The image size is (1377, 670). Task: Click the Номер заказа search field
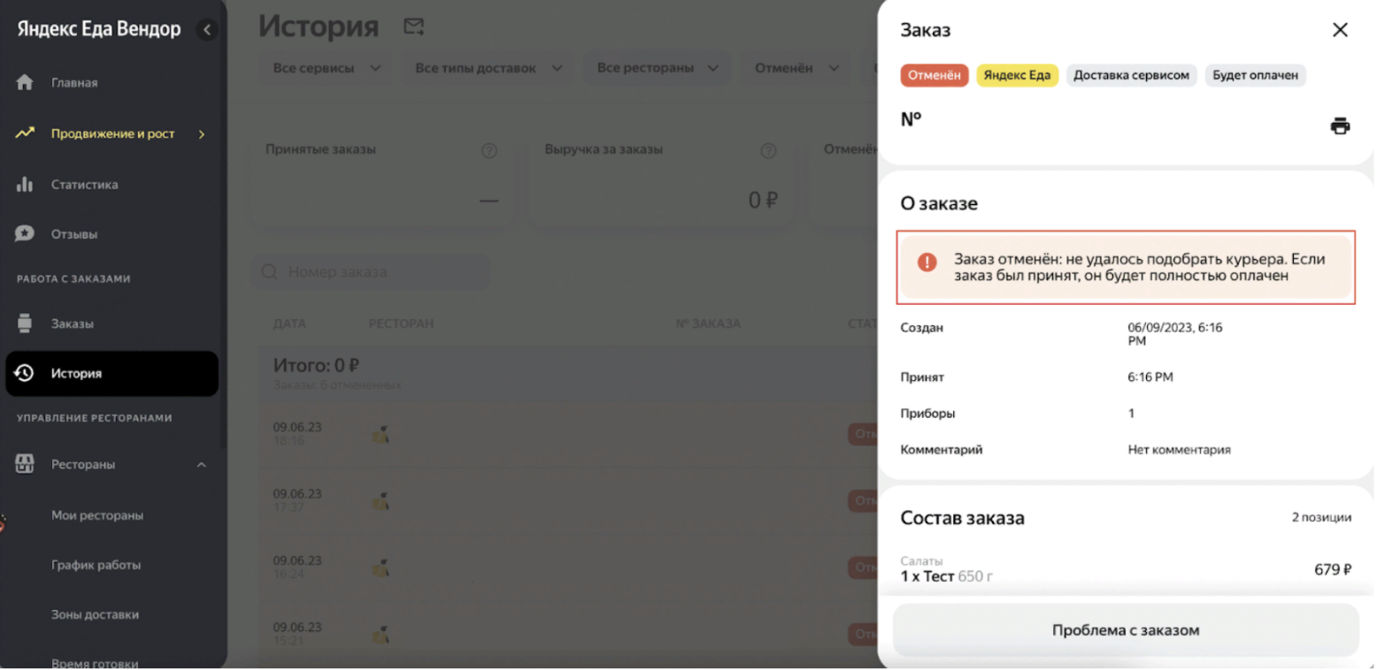point(372,272)
